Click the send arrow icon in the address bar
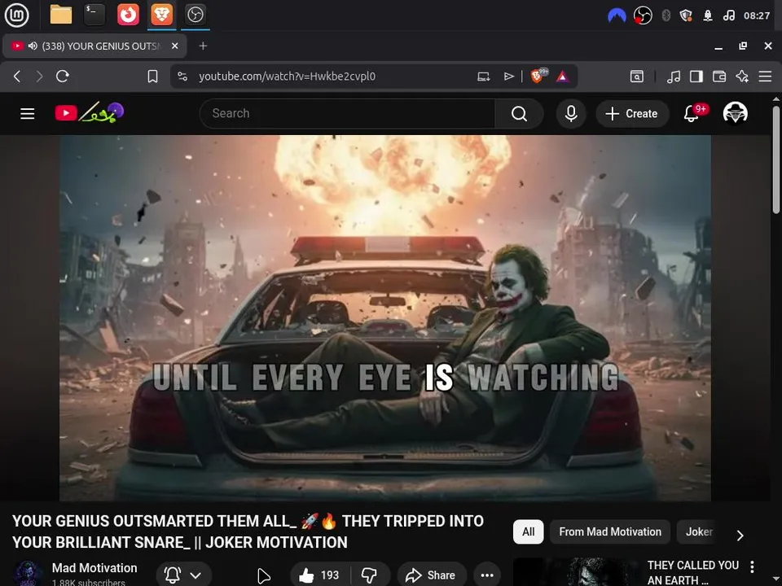This screenshot has width=782, height=586. pos(508,77)
